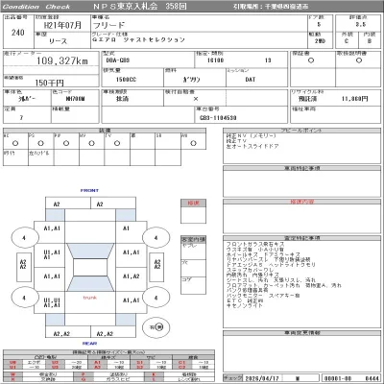
Task: Select the rear-right tire circle marked 4
Action: pos(156,298)
